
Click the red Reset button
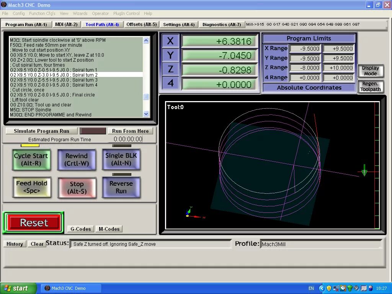34,222
